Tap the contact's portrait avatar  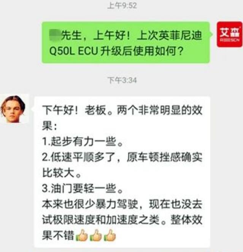(x=14, y=109)
